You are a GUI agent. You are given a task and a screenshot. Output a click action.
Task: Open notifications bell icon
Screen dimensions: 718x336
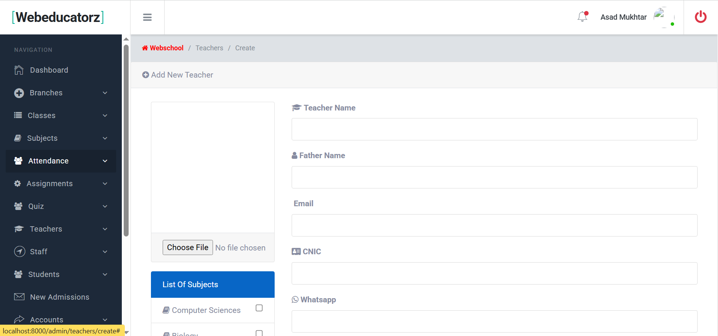coord(583,17)
